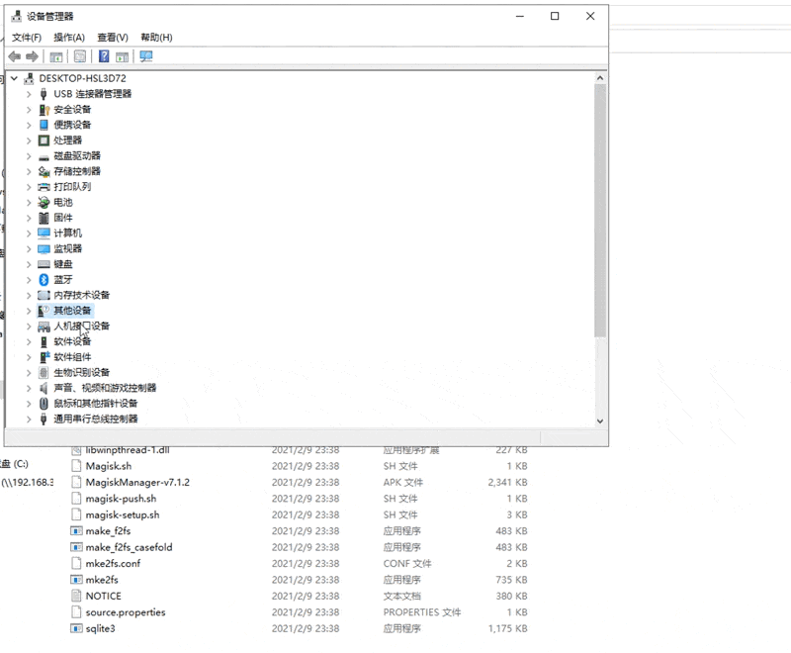
Task: Select the mke2fs.conf file name in Explorer
Action: 113,564
